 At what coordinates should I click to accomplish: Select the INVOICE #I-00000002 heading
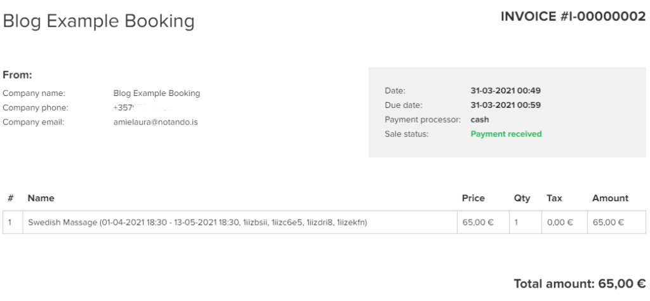point(573,17)
